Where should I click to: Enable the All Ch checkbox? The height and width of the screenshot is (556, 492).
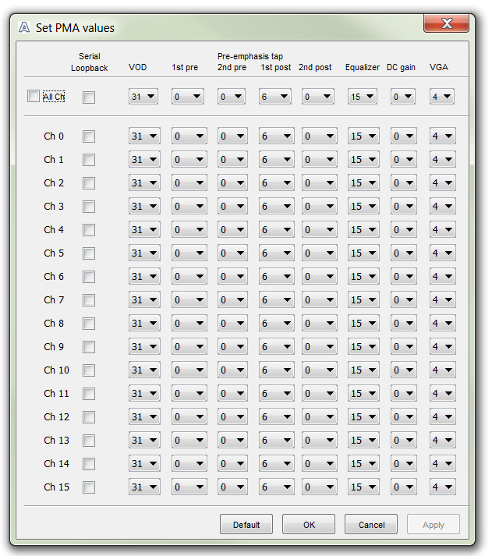[x=33, y=97]
